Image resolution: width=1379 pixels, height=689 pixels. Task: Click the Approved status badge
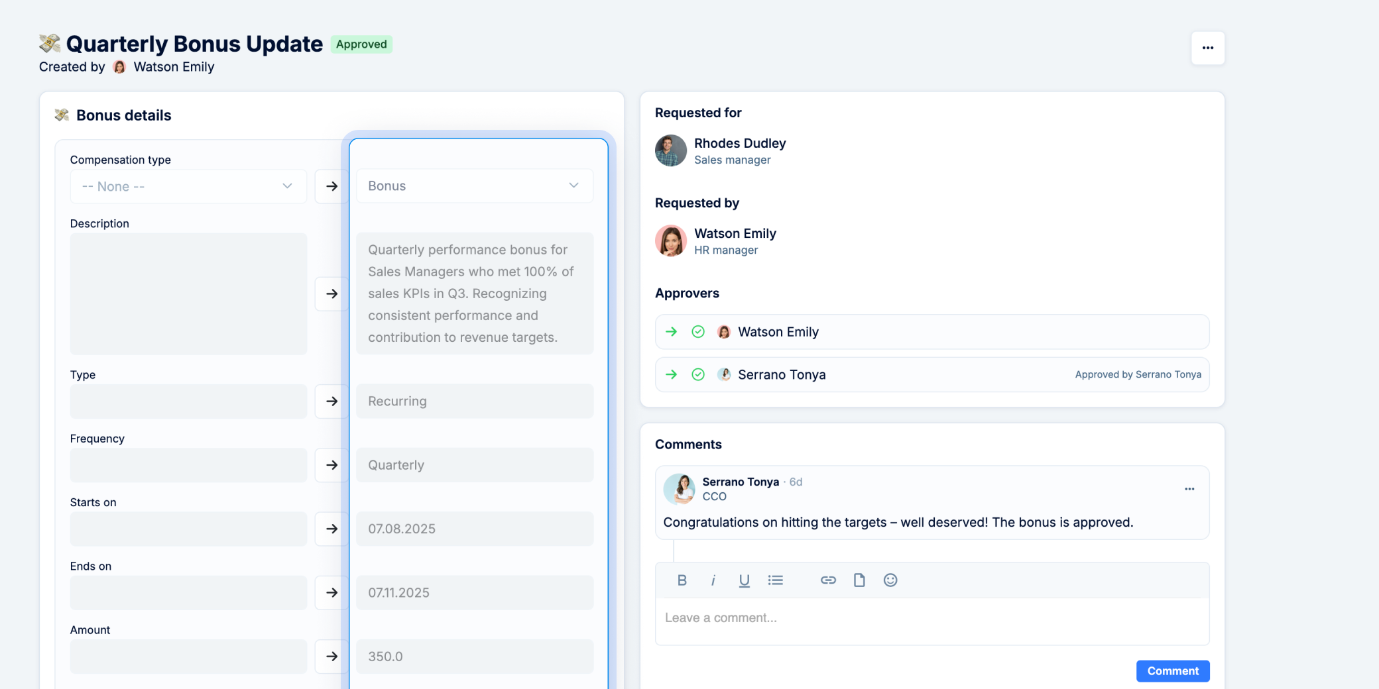(x=361, y=44)
